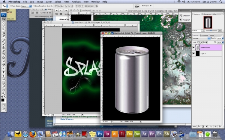
Task: Open the tool preset picker arrow
Action: (x=7, y=6)
